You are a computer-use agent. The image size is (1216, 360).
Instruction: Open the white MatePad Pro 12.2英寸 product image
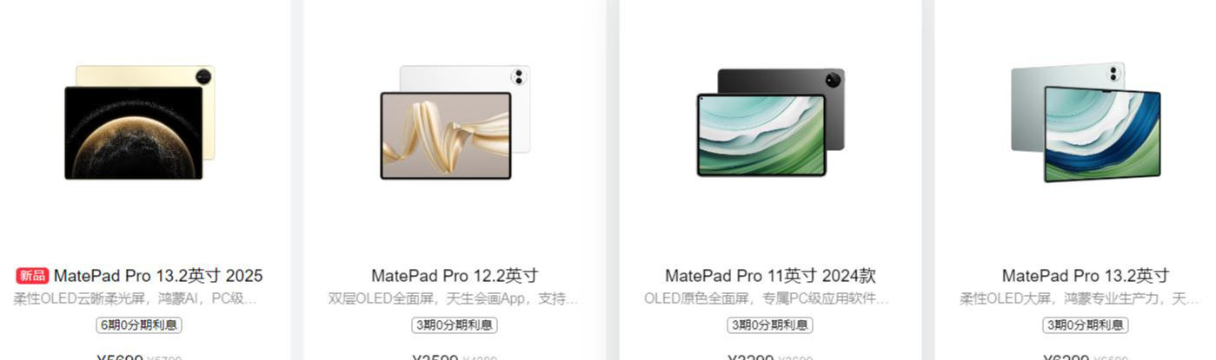tap(455, 122)
